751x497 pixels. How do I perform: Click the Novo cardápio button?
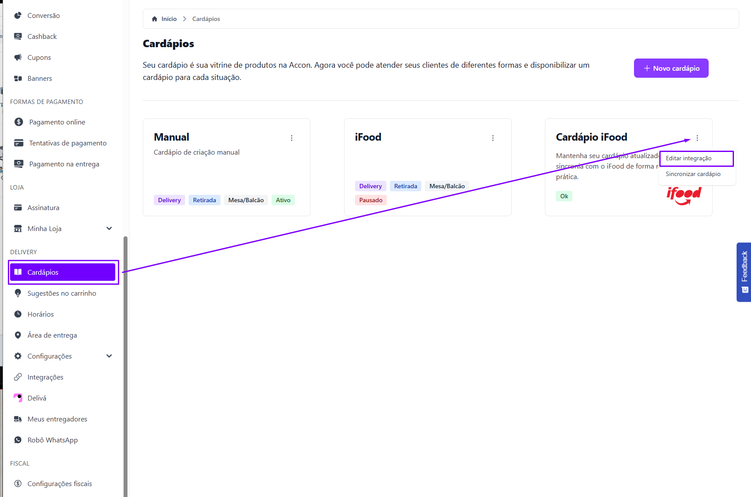point(671,68)
